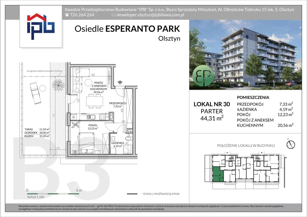Screen dimensions: 307x217
Task: Click the green EP circular logo
Action: coord(203,76)
